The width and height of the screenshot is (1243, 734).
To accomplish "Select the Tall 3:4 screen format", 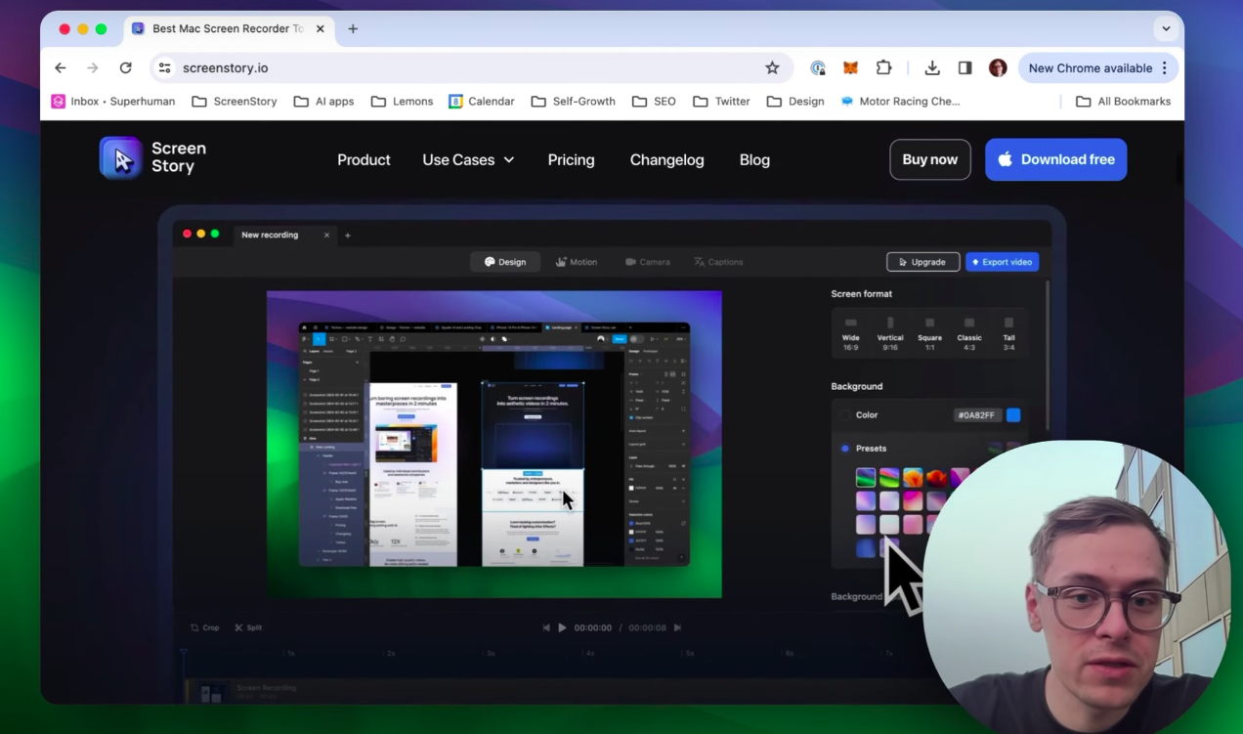I will 1008,332.
